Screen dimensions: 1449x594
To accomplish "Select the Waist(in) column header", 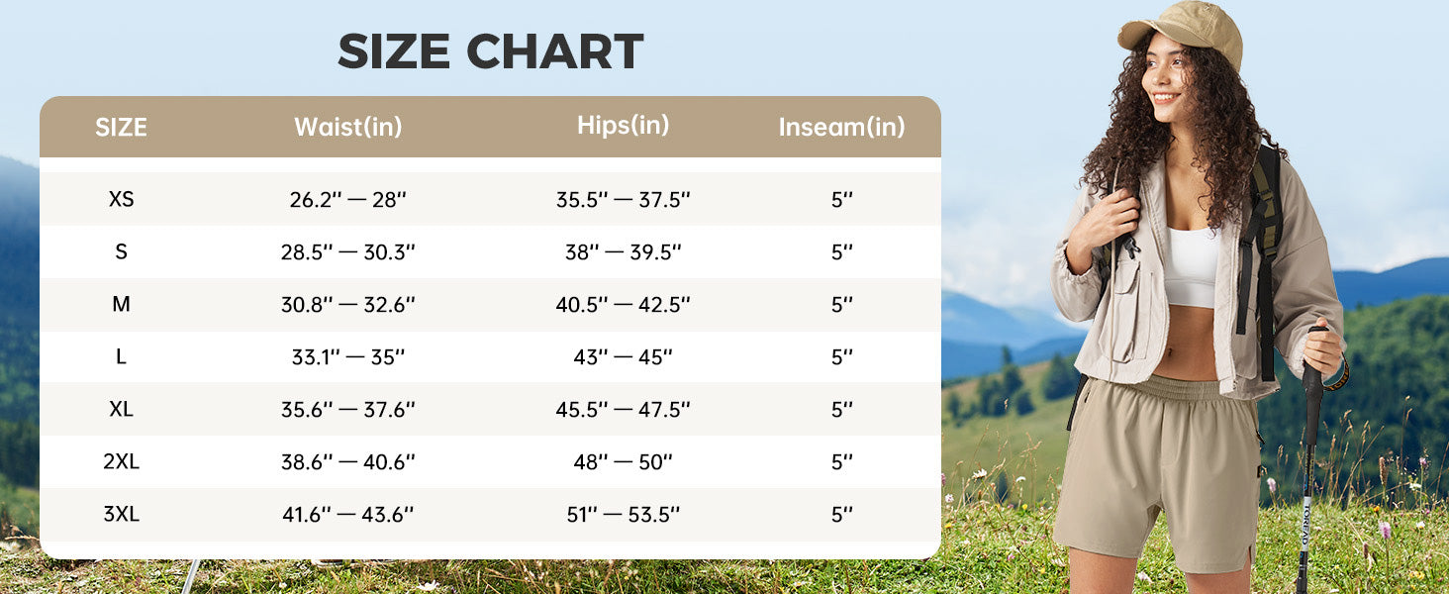I will pyautogui.click(x=348, y=127).
